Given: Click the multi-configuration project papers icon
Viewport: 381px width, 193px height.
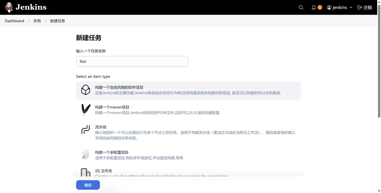Looking at the screenshot, I should (x=85, y=154).
